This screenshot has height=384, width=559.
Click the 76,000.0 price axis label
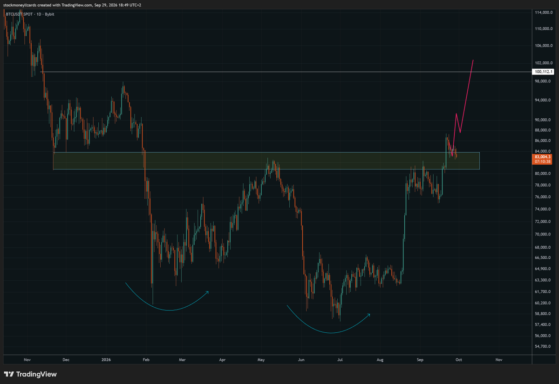click(x=544, y=197)
